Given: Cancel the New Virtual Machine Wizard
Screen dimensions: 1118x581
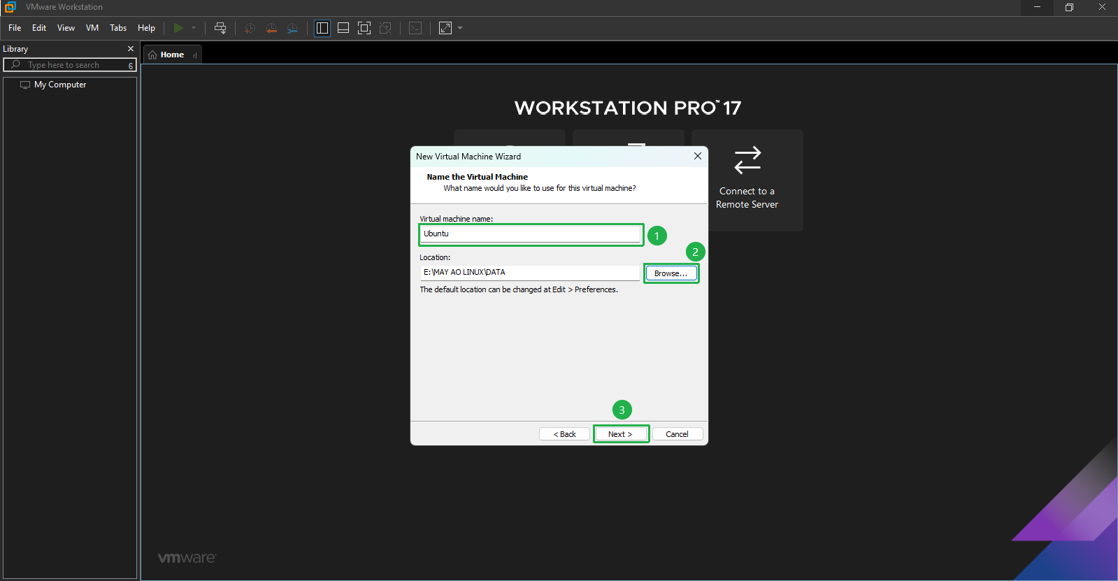Looking at the screenshot, I should [x=678, y=434].
